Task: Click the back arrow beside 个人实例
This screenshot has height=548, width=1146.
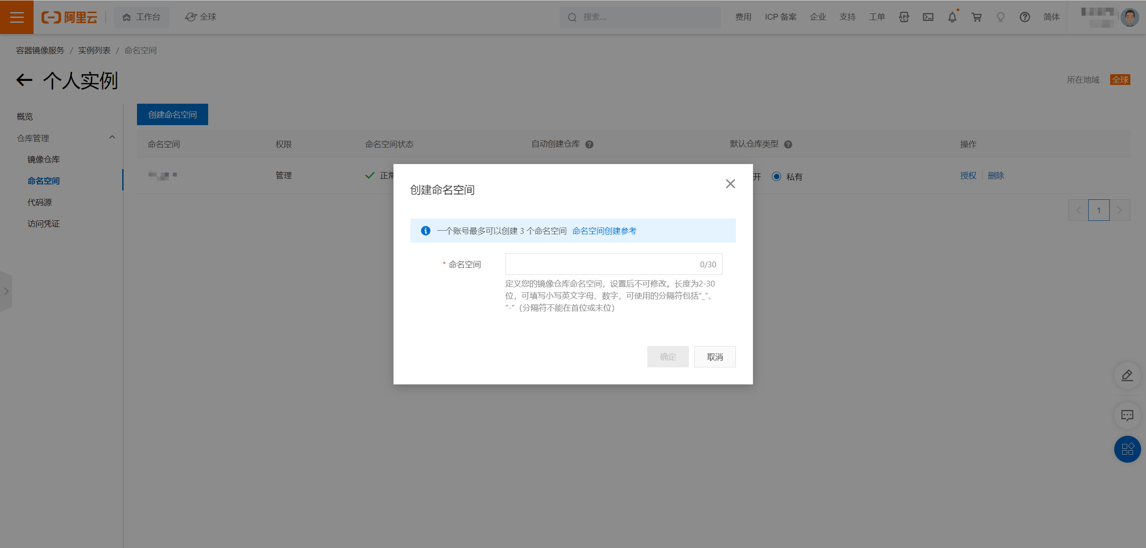Action: pyautogui.click(x=25, y=80)
